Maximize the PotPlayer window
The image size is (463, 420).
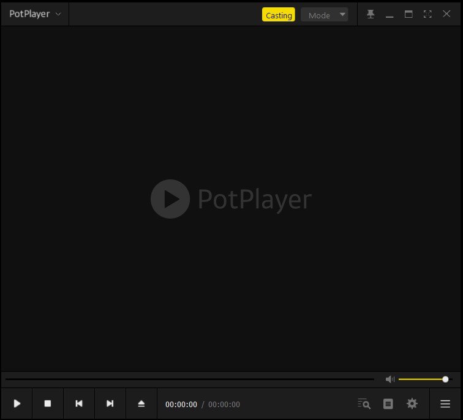(x=408, y=14)
